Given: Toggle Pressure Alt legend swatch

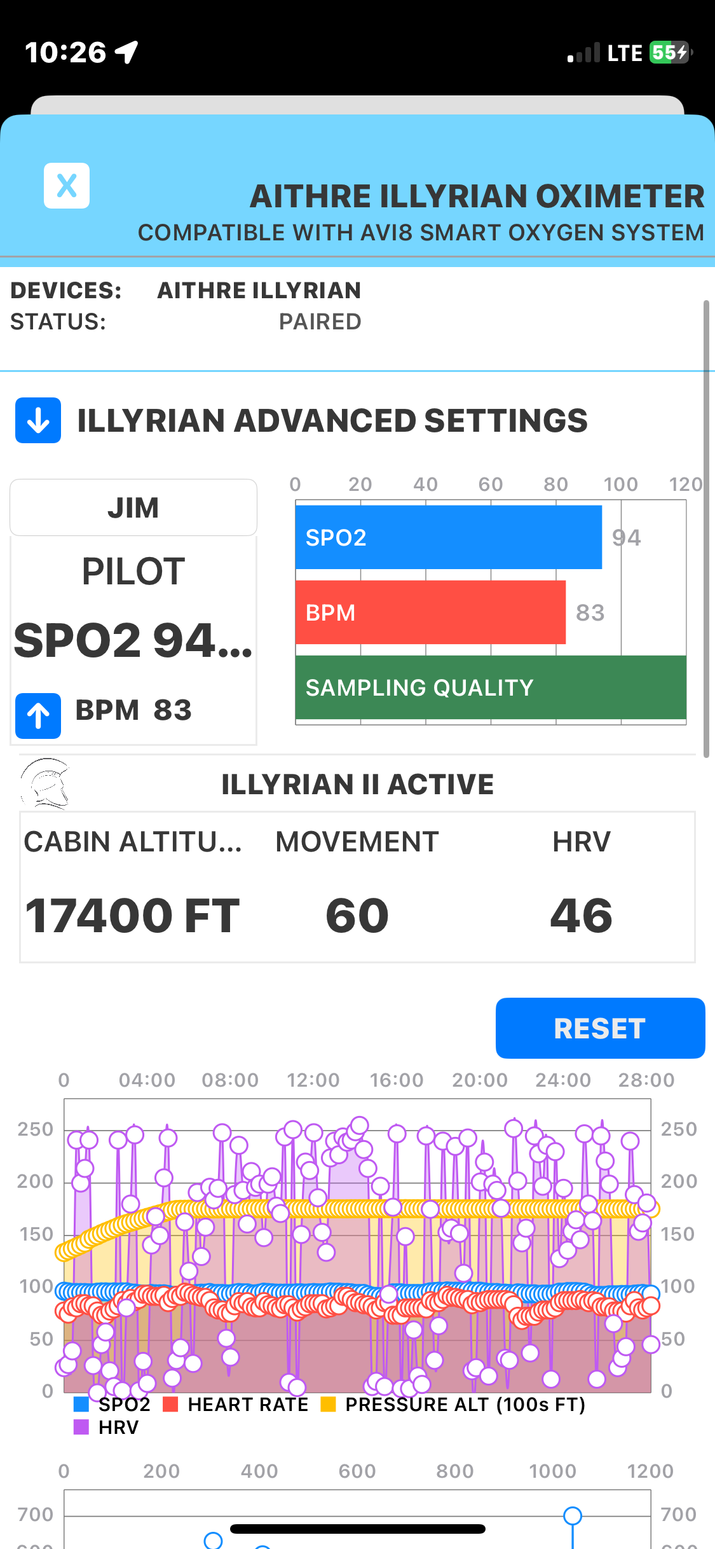Looking at the screenshot, I should coord(328,1404).
